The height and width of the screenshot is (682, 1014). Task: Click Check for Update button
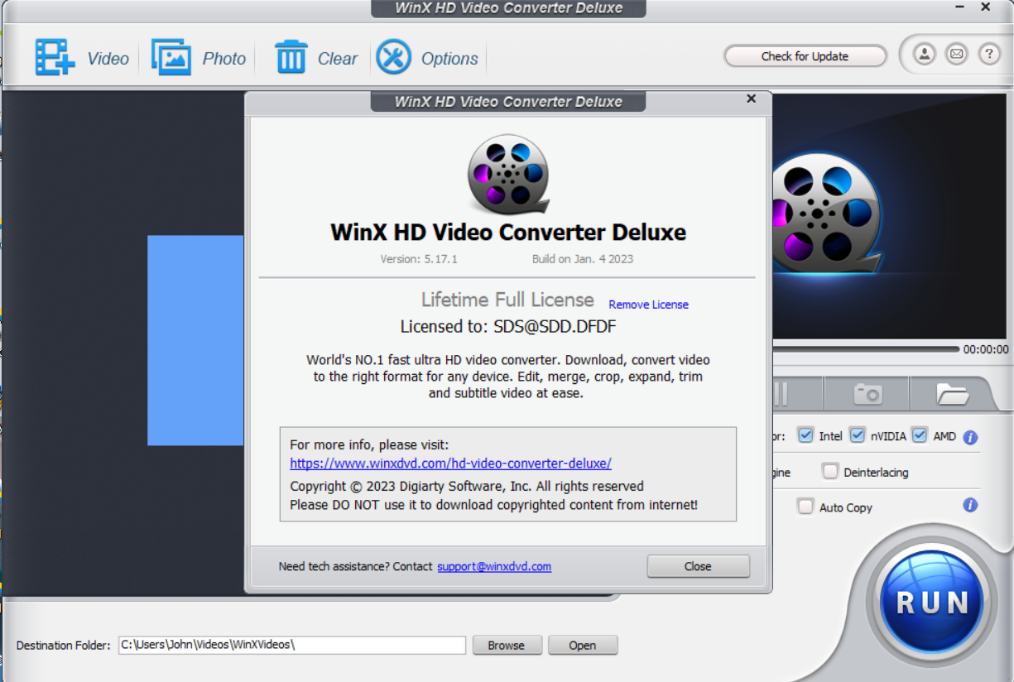[x=805, y=56]
